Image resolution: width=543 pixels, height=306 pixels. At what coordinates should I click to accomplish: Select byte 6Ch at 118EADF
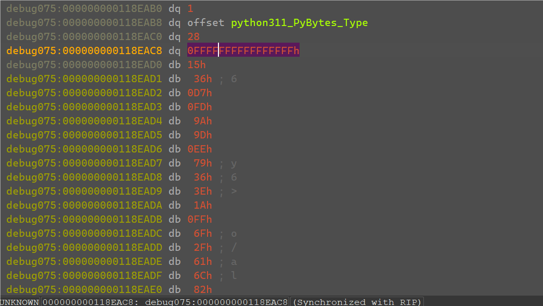(x=203, y=275)
